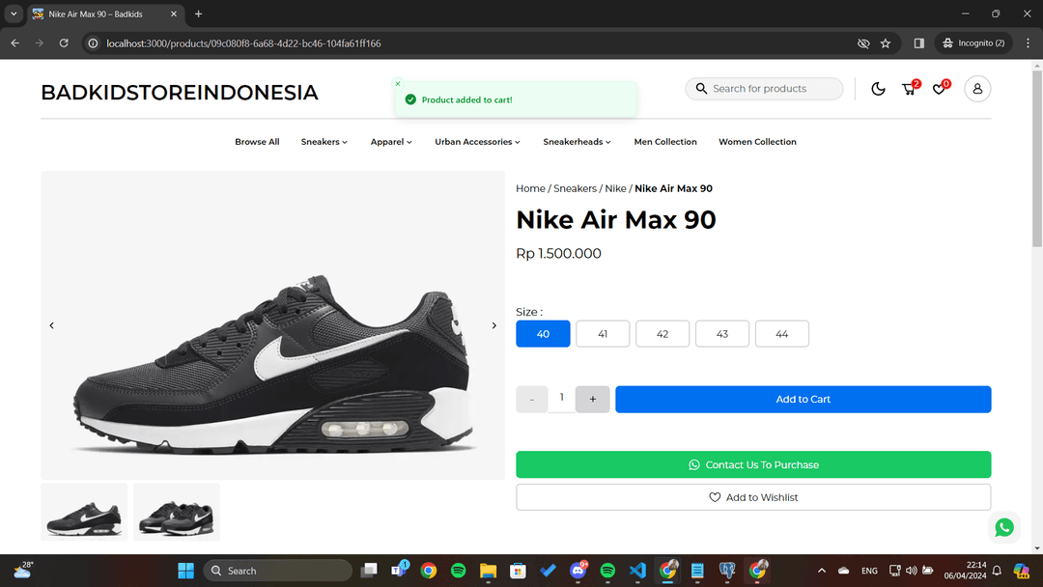
Task: Click the third-party cookies blocked eye icon
Action: [863, 43]
